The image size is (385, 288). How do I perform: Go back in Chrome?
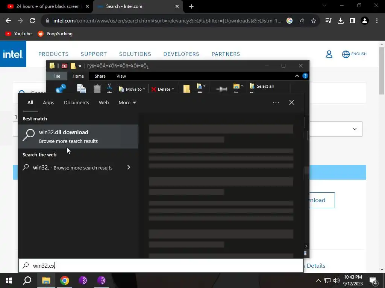tap(8, 21)
